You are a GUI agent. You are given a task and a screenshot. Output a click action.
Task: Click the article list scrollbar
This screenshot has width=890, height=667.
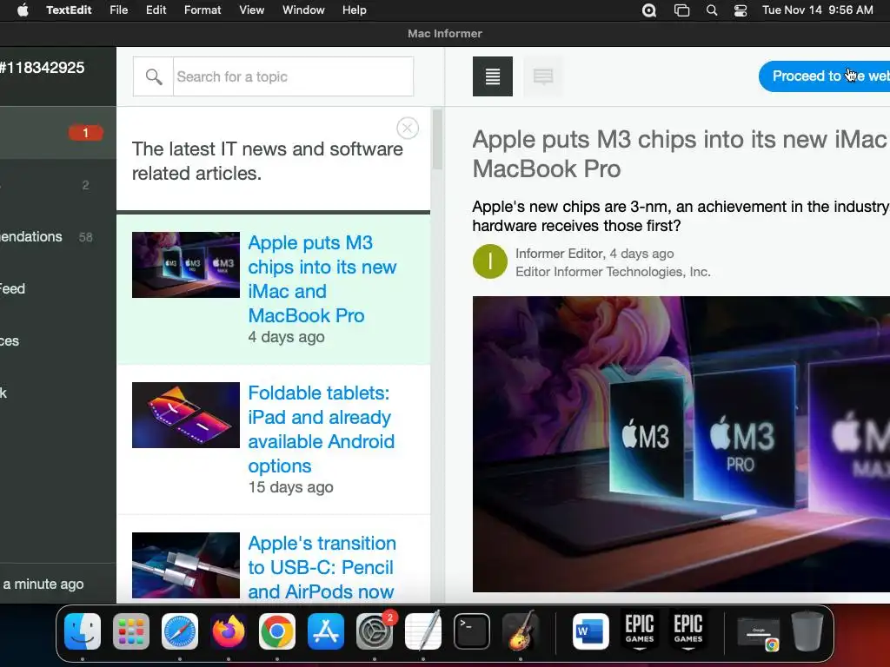[x=436, y=140]
